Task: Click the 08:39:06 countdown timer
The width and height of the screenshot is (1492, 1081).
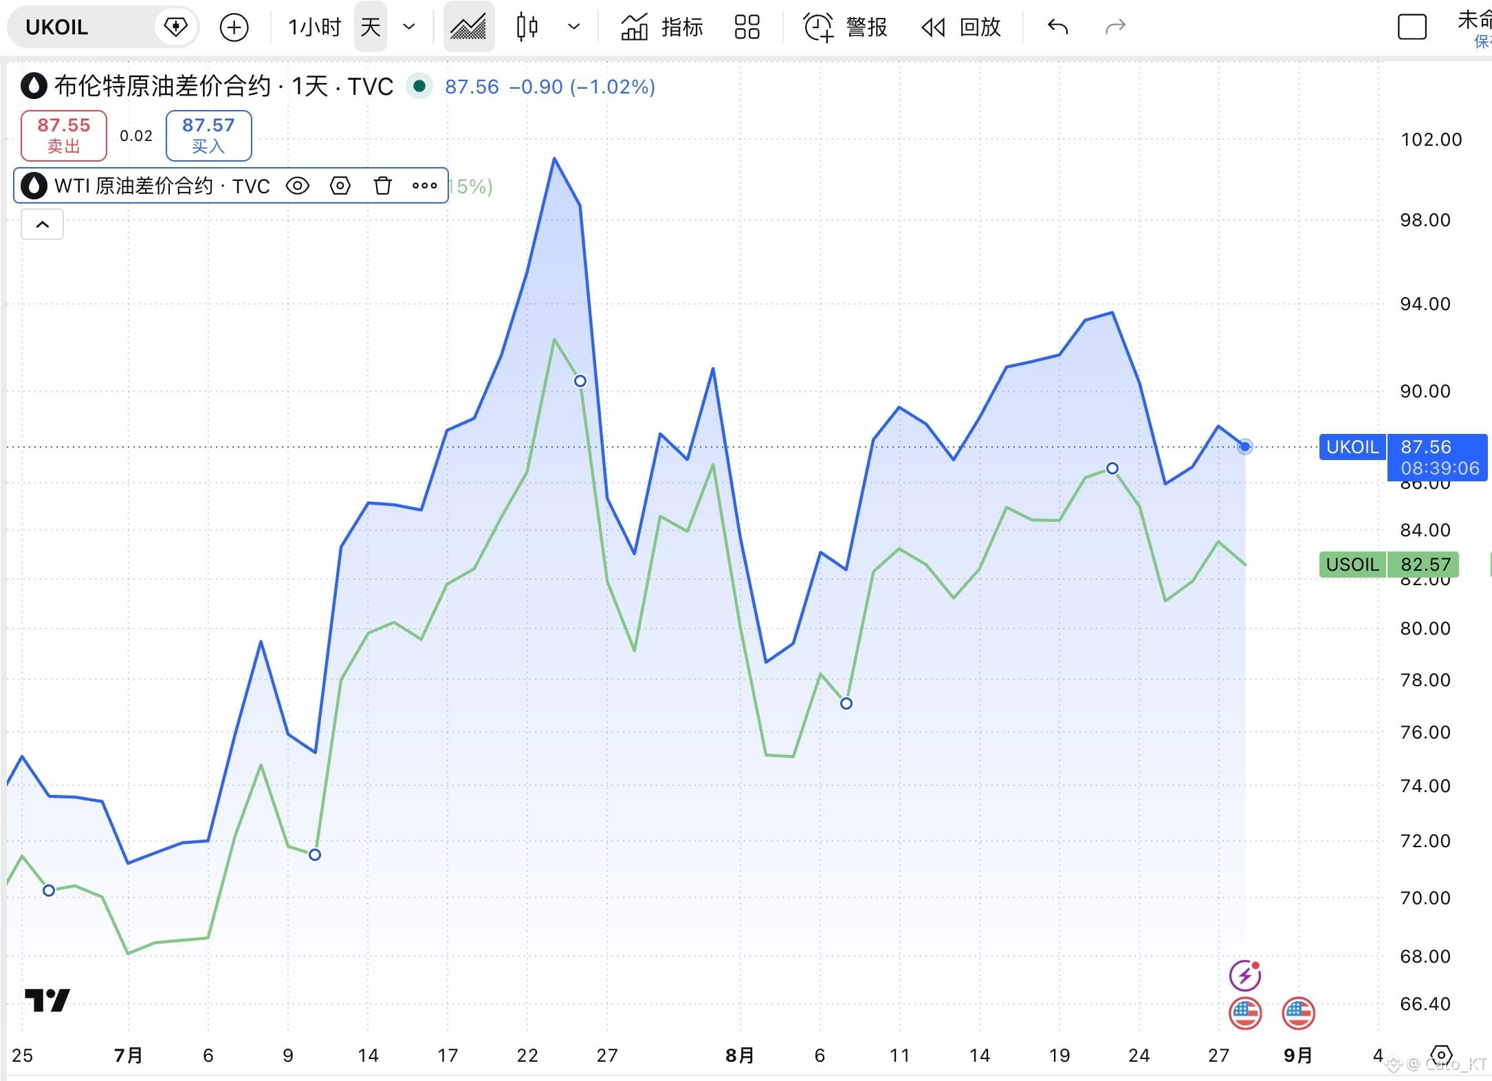Action: 1440,469
